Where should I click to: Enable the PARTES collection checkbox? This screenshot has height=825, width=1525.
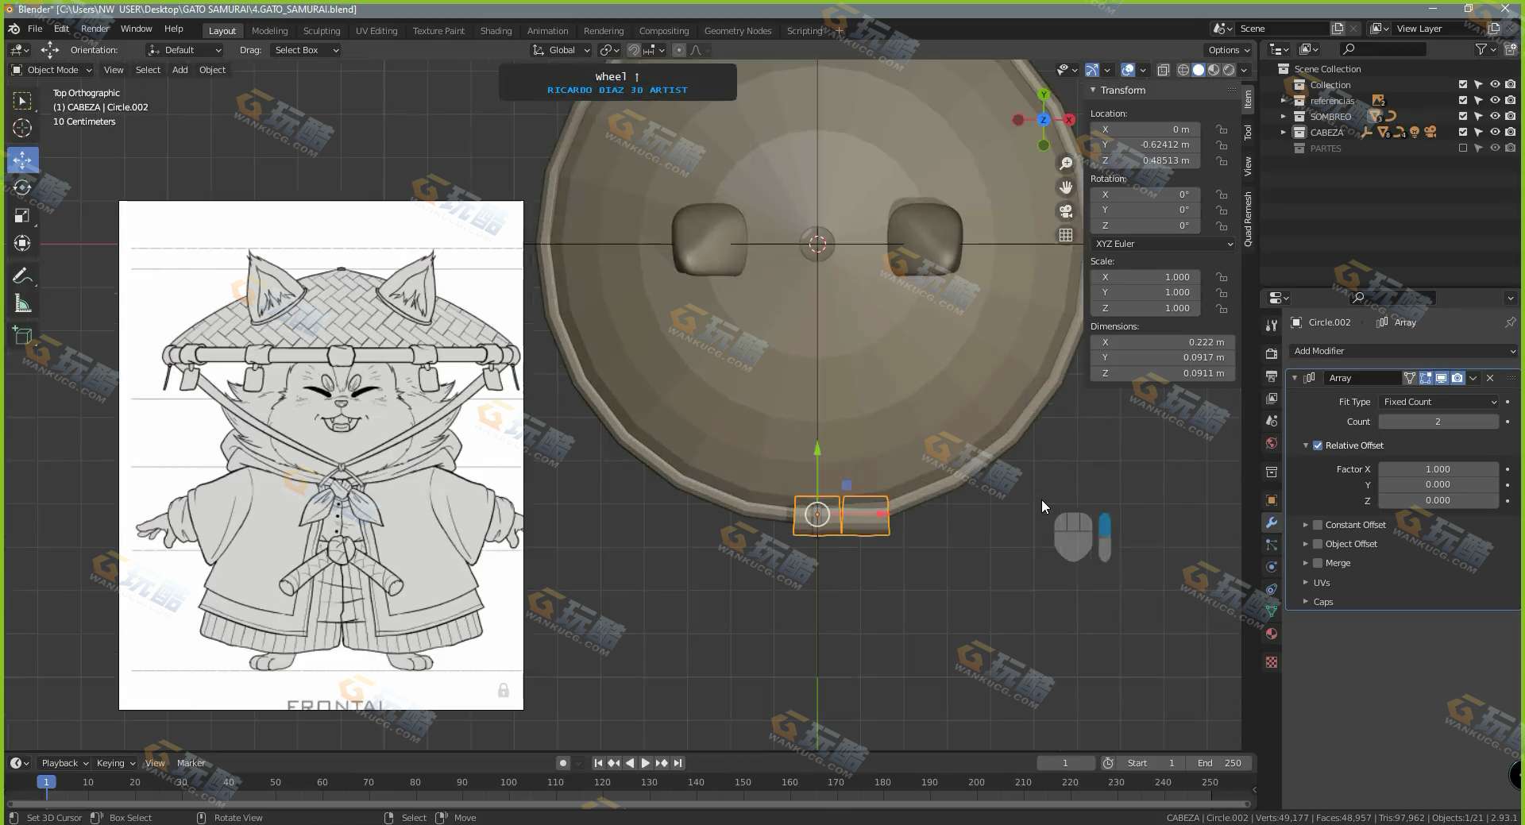pos(1463,148)
